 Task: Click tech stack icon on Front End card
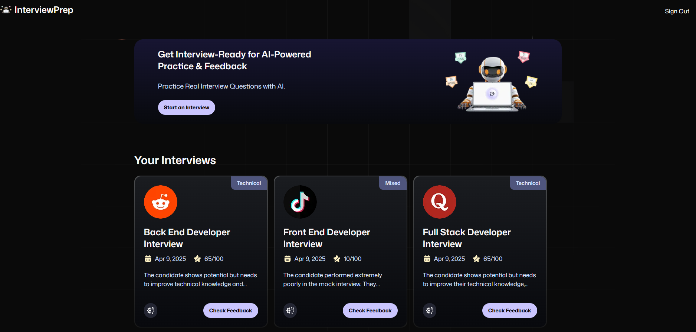click(x=290, y=311)
